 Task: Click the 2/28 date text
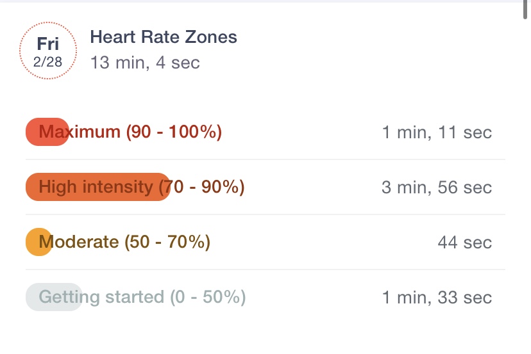coord(47,62)
